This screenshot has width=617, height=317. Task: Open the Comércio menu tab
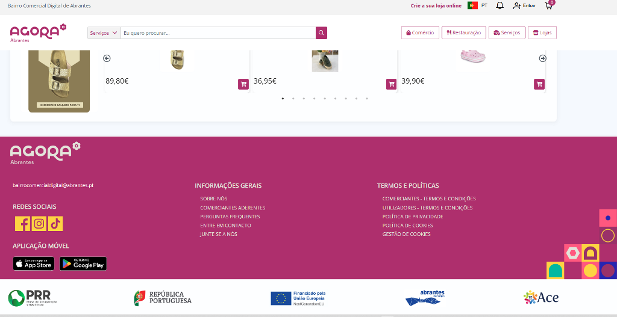tap(420, 32)
